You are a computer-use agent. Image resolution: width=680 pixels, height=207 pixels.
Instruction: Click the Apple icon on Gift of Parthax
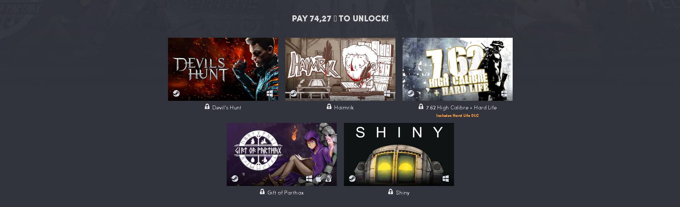click(319, 178)
